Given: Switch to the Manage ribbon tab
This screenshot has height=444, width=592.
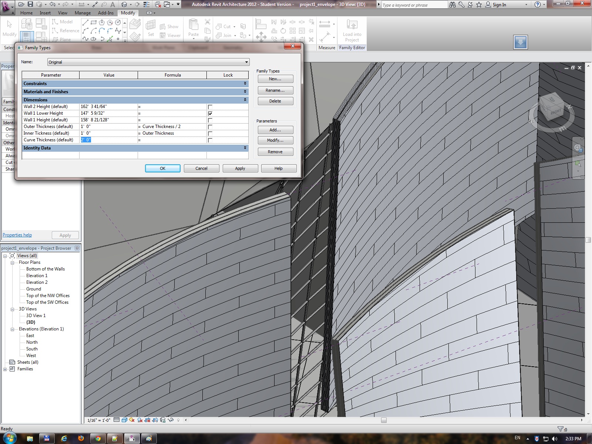Looking at the screenshot, I should (83, 13).
